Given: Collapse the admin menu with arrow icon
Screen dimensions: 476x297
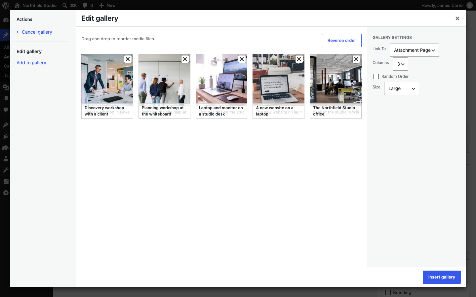Looking at the screenshot, I should coord(6,193).
